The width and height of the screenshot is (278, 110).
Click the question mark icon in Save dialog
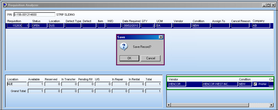pos(124,47)
